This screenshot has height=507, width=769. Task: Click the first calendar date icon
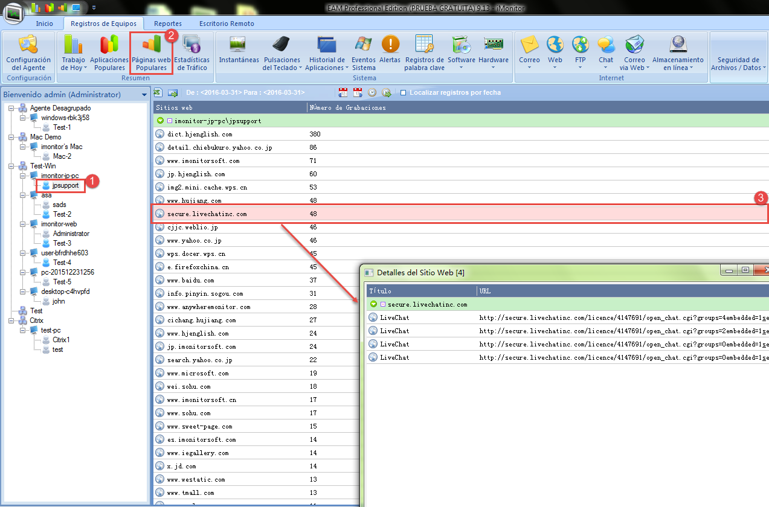coord(343,92)
